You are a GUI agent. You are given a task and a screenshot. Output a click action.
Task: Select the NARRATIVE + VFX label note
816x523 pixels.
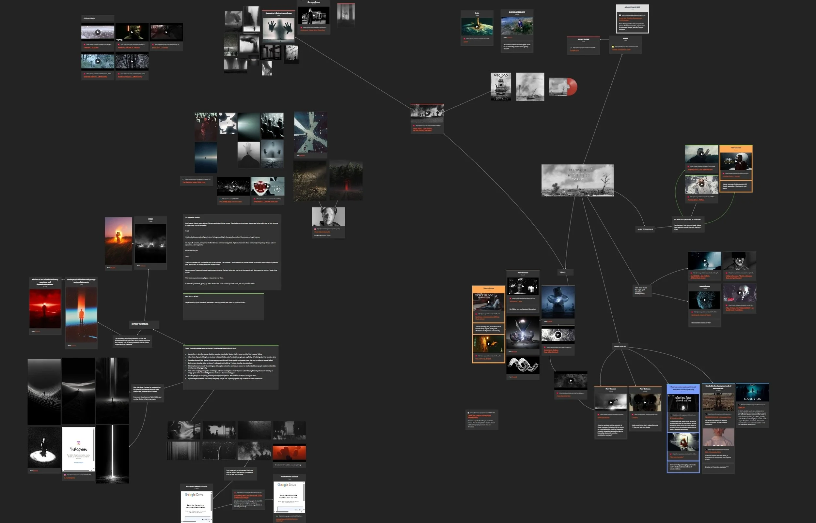(620, 346)
